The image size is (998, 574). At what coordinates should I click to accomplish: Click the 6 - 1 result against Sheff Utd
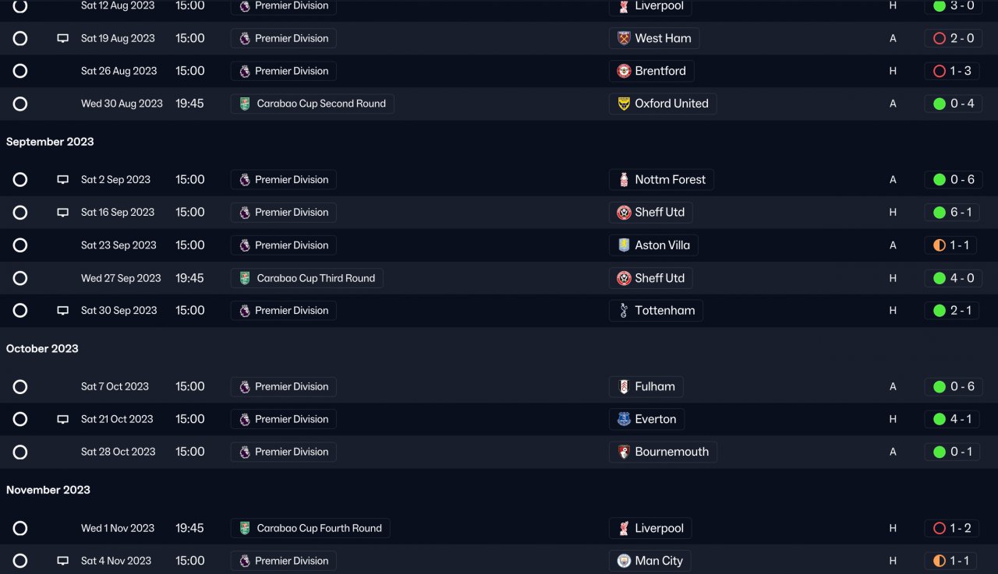click(953, 213)
